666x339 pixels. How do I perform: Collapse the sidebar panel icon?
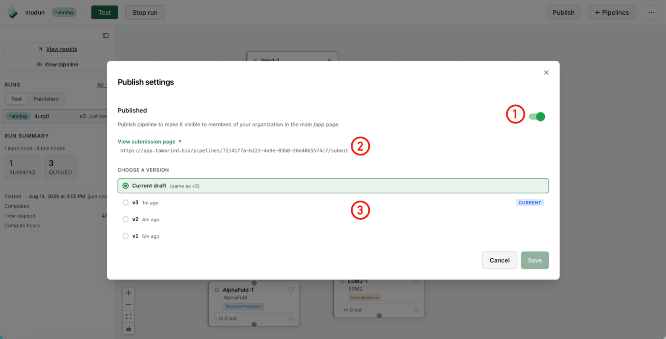[106, 36]
